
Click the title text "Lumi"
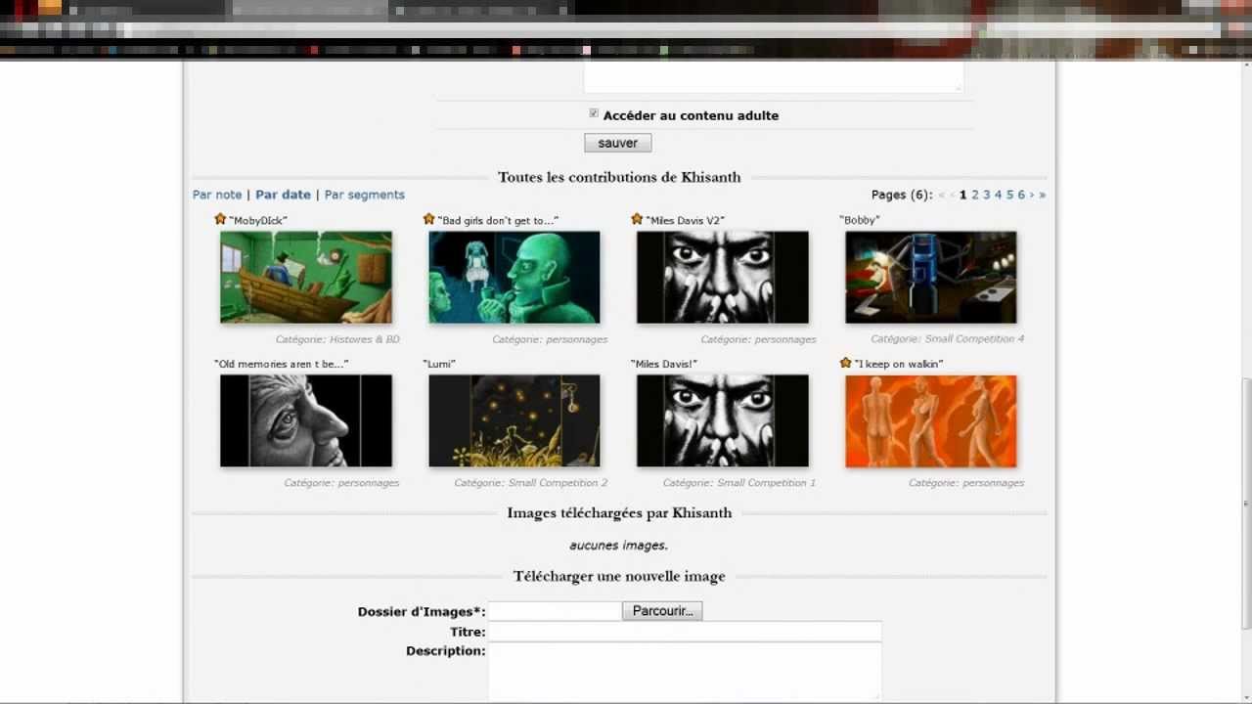(x=439, y=364)
